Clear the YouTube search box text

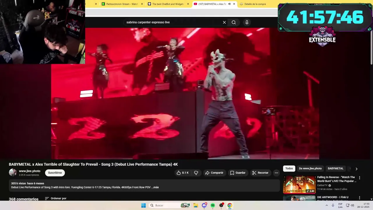point(224,22)
